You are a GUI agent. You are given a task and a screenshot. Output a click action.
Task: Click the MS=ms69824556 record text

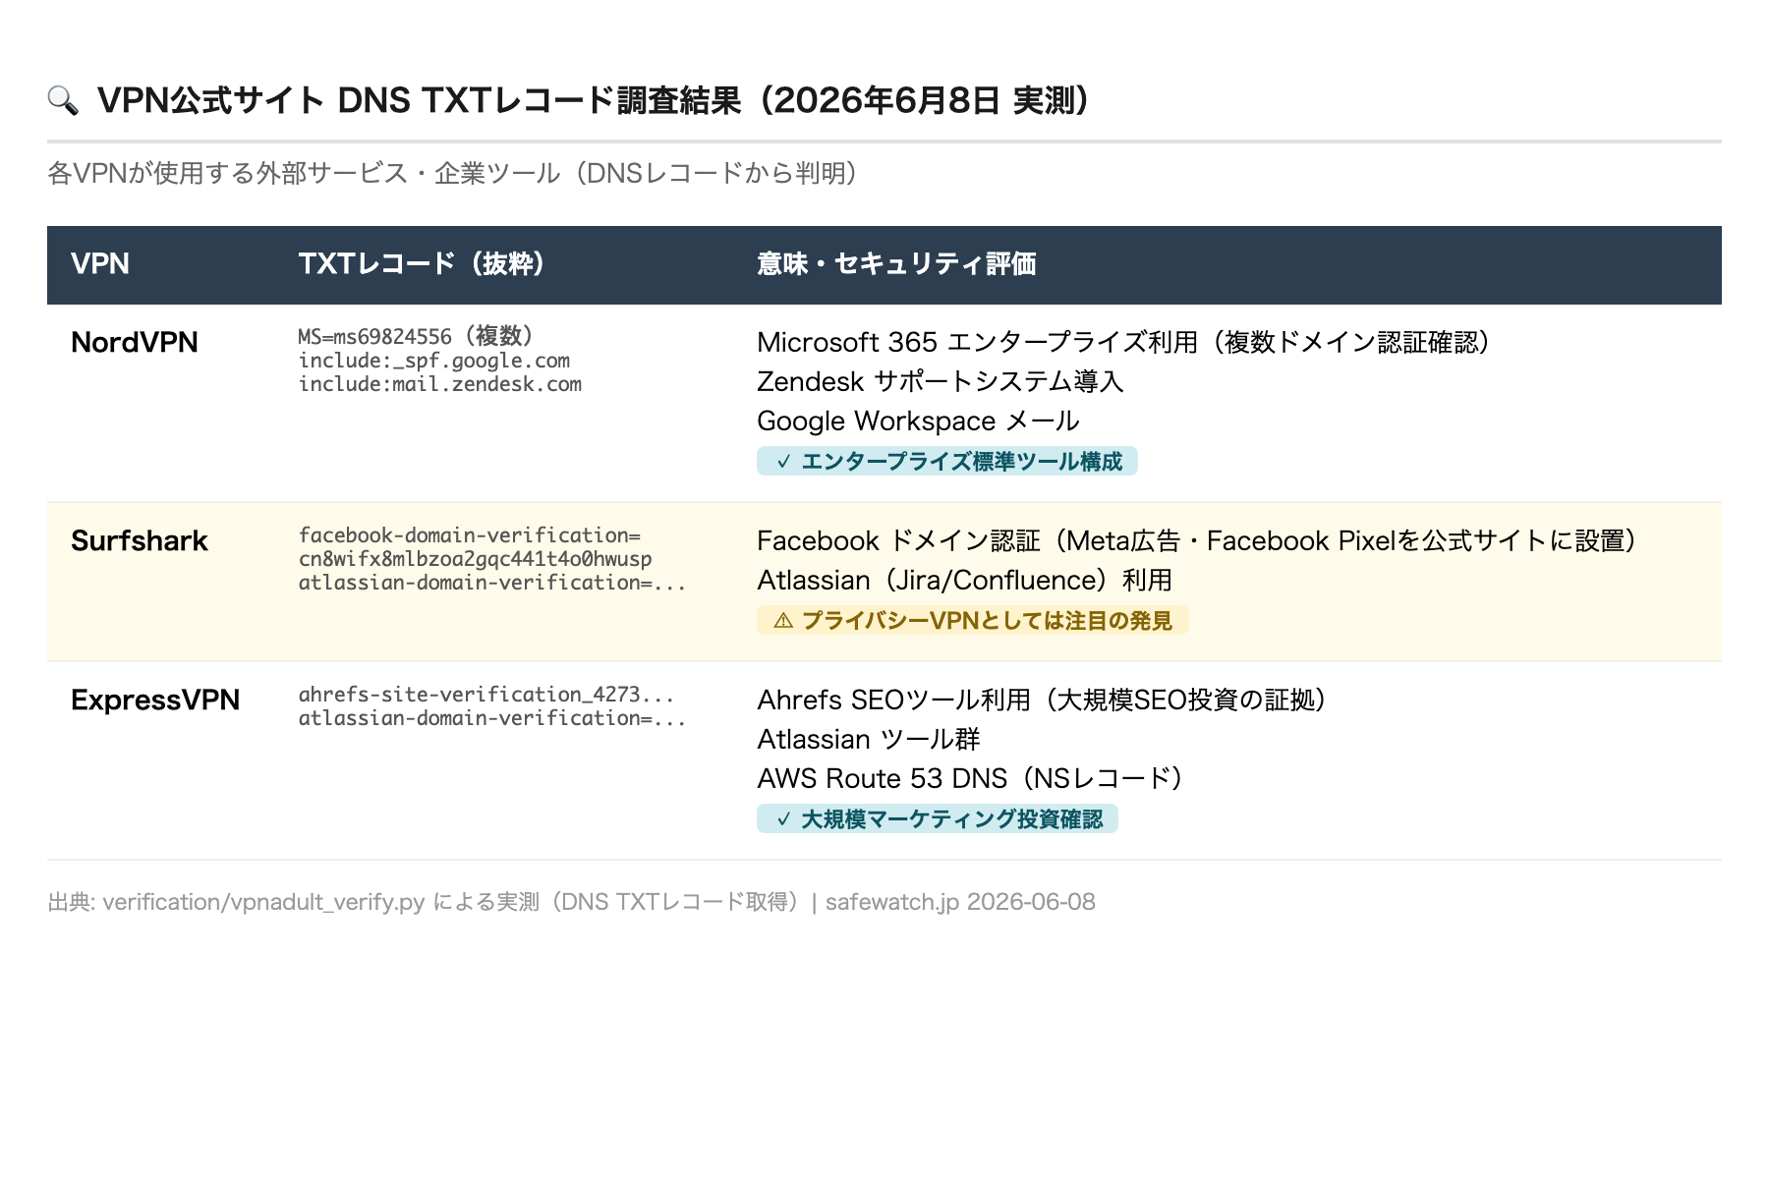[375, 336]
